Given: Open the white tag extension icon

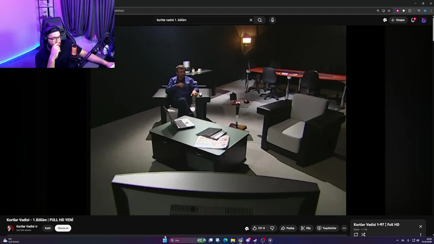Looking at the screenshot, I should tap(403, 11).
